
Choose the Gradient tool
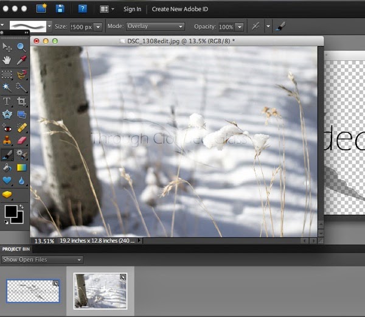(21, 167)
